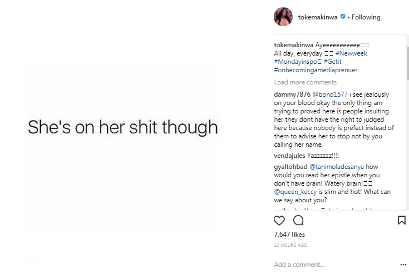Visit commenter dammy7876's profile
Image resolution: width=409 pixels, height=274 pixels.
(x=292, y=94)
